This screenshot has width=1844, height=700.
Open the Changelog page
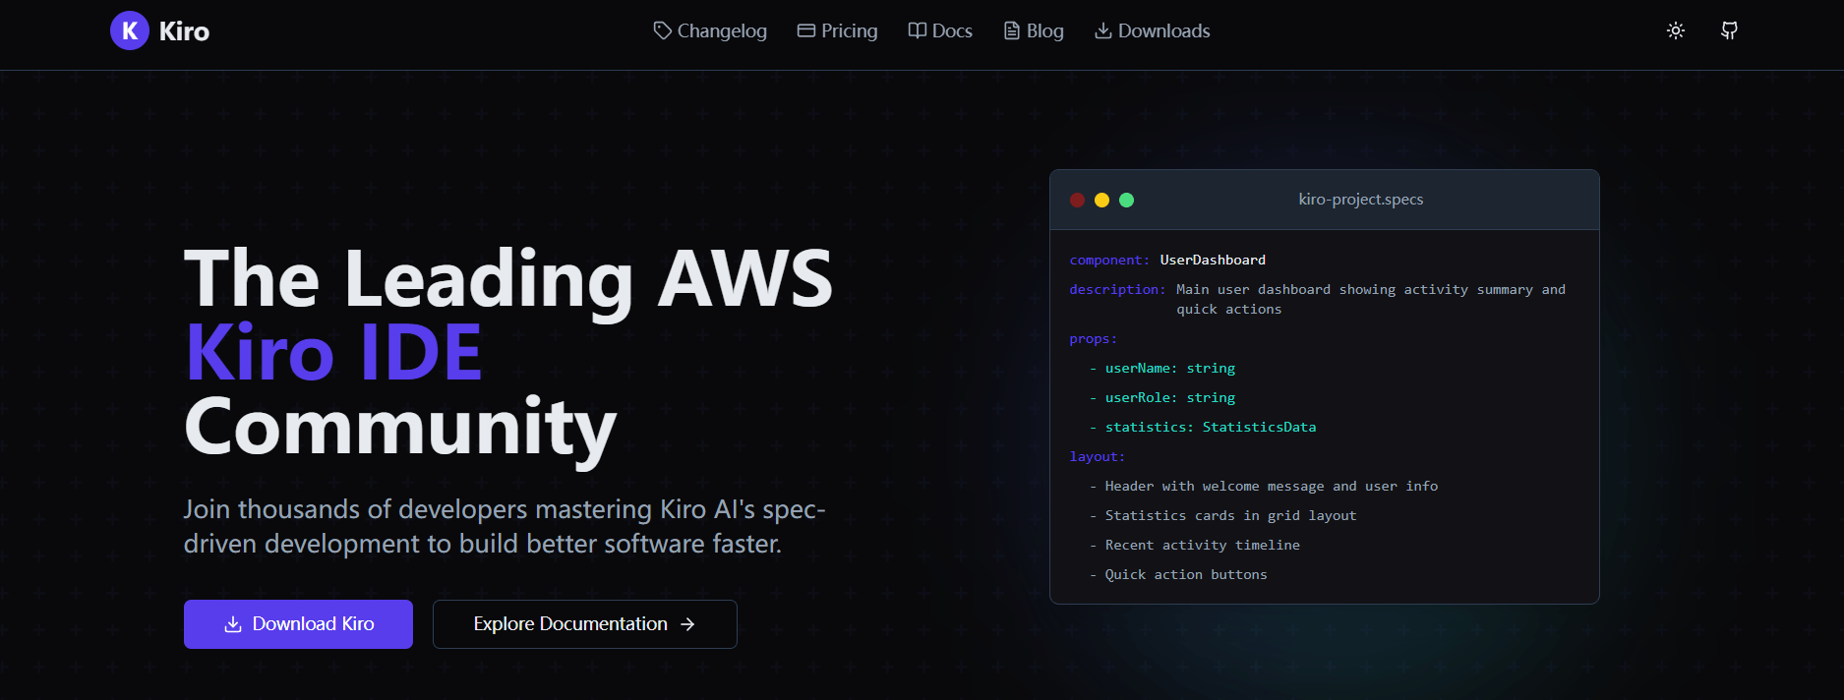(722, 30)
